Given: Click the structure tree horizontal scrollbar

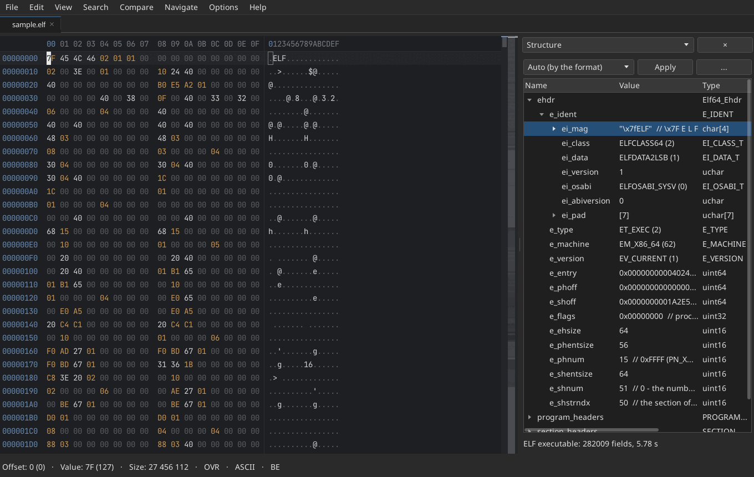Looking at the screenshot, I should 591,430.
